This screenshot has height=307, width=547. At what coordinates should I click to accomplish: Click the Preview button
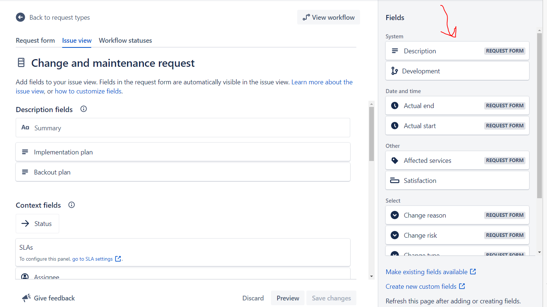(287, 298)
